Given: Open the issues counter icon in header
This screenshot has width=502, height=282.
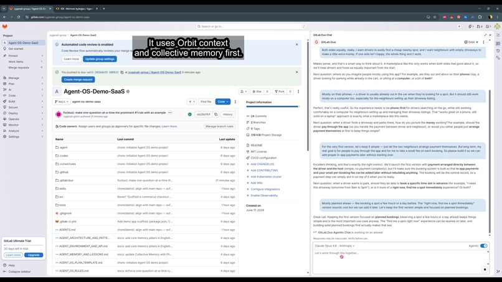Looking at the screenshot, I should 471,27.
